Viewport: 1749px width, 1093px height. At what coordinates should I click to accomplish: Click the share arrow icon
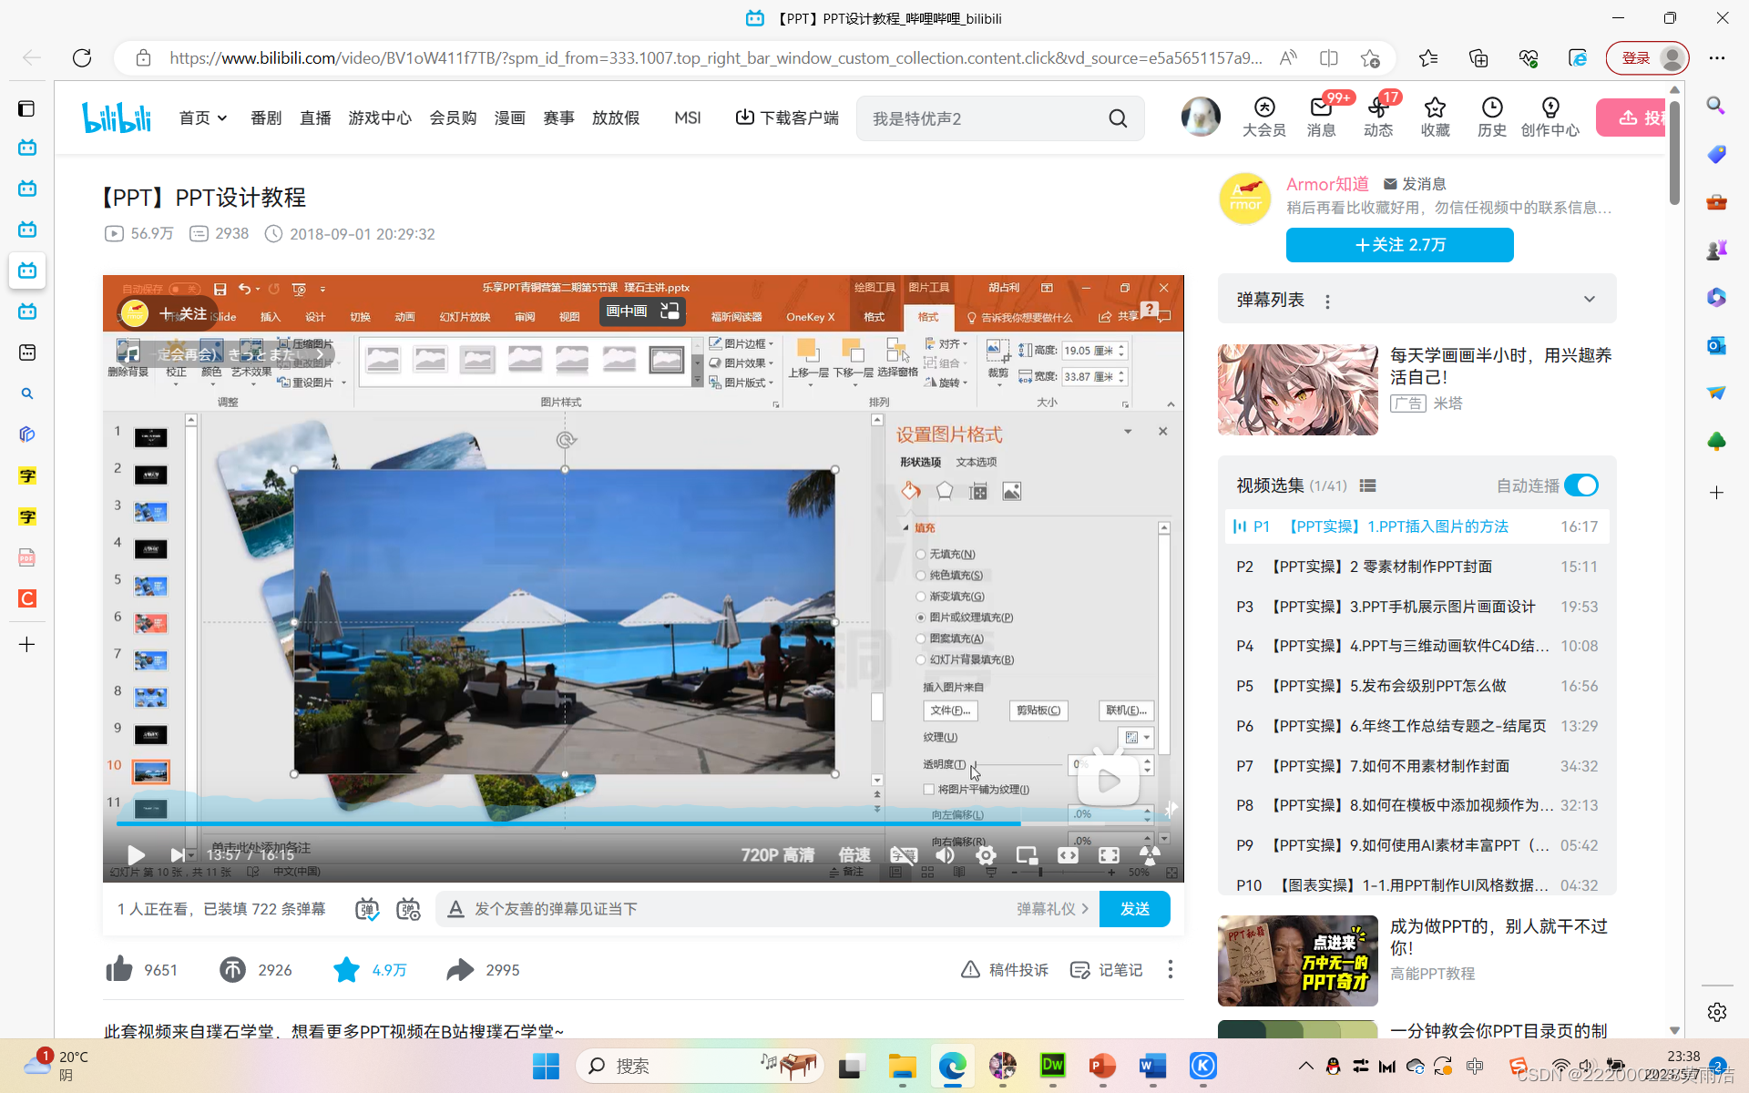point(460,969)
